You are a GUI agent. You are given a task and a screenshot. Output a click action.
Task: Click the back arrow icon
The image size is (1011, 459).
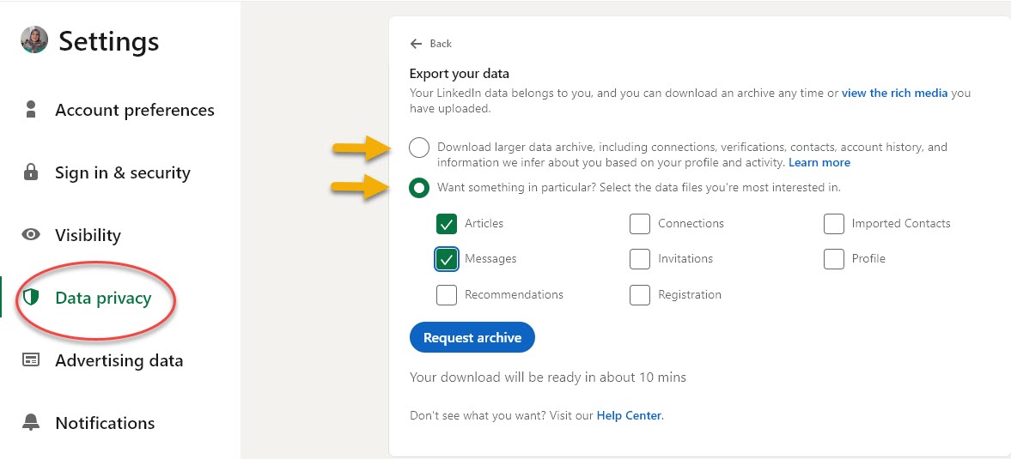click(417, 44)
